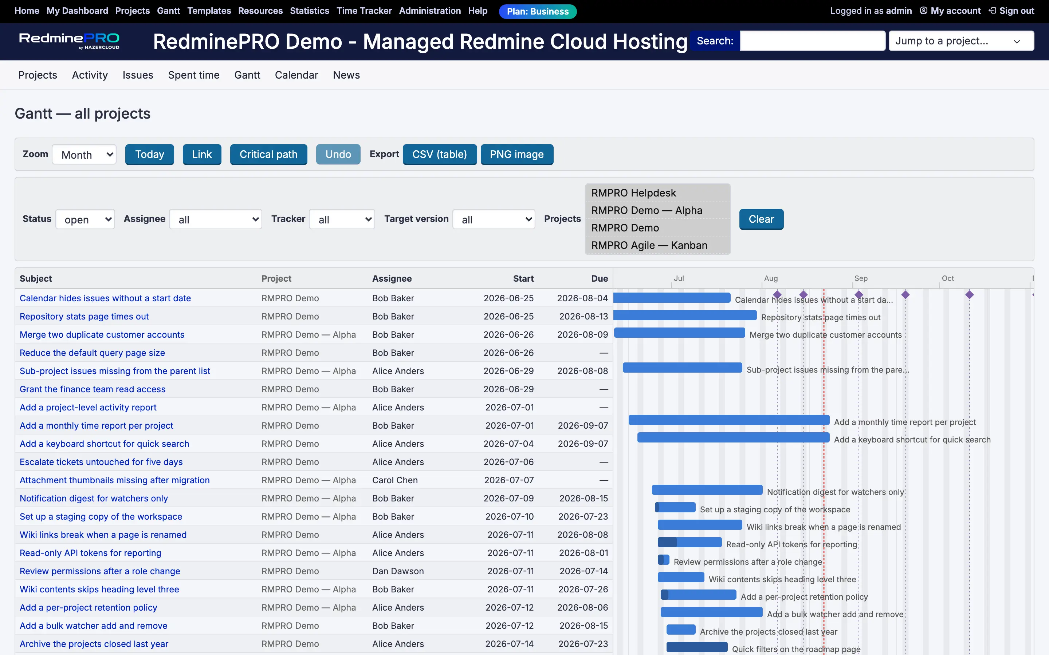This screenshot has width=1049, height=655.
Task: Click the Search input field
Action: pyautogui.click(x=812, y=41)
